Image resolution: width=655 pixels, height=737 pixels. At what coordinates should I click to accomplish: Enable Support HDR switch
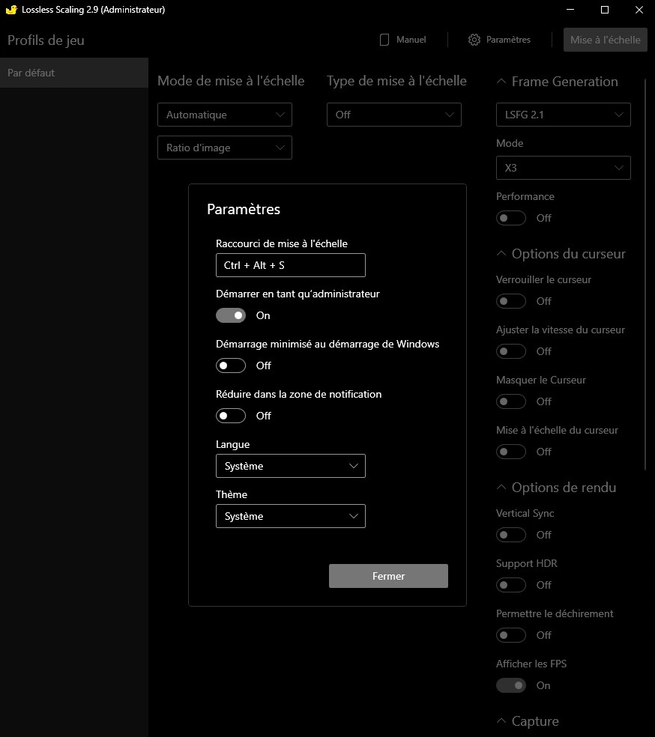(511, 585)
